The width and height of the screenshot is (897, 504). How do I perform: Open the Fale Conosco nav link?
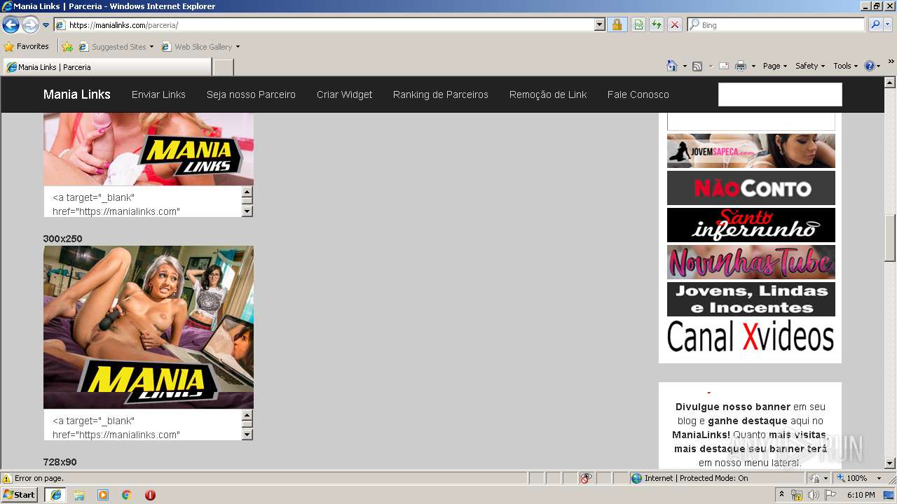coord(638,94)
